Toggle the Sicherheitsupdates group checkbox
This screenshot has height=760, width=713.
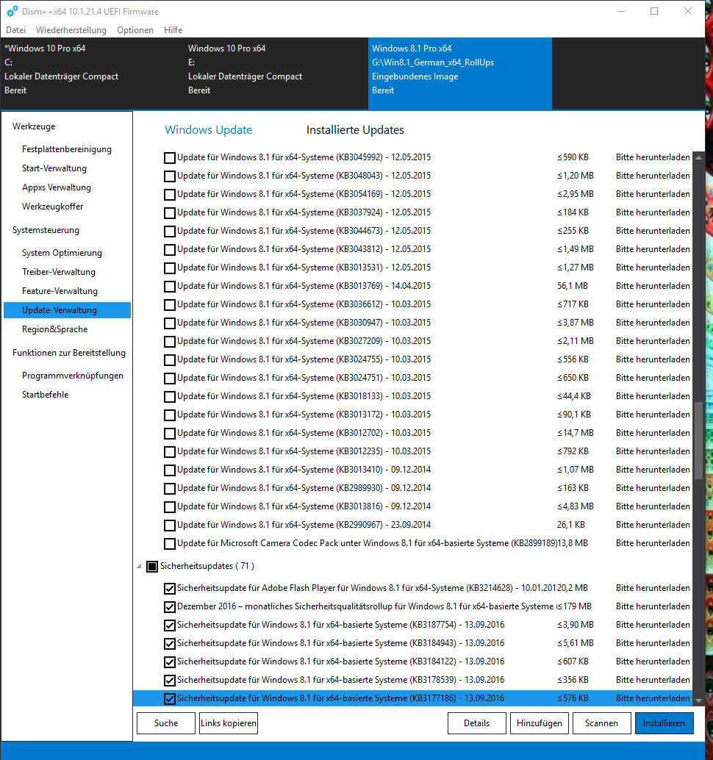click(x=152, y=567)
